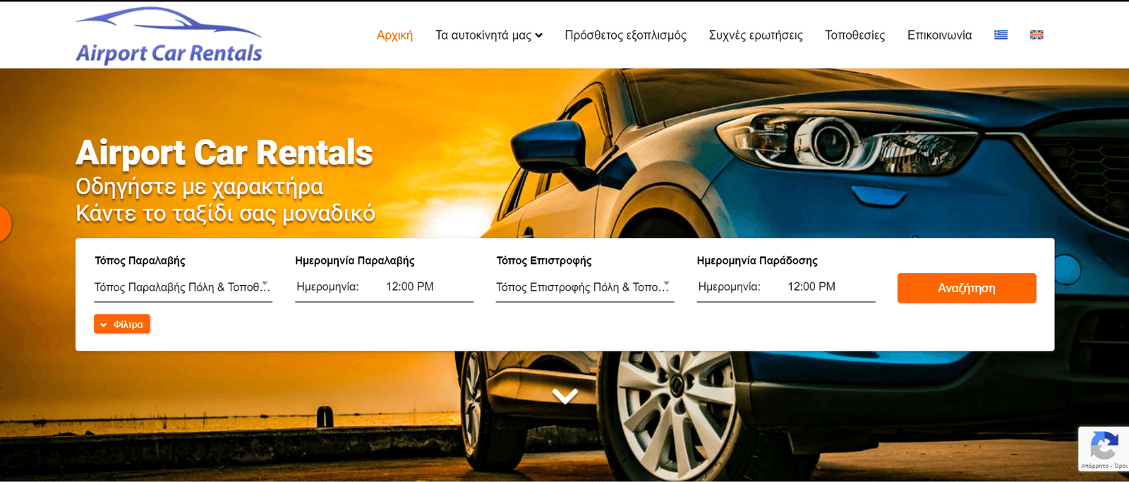Click the Airport Car Rentals logo
Screen dimensions: 1129x482
tap(169, 35)
